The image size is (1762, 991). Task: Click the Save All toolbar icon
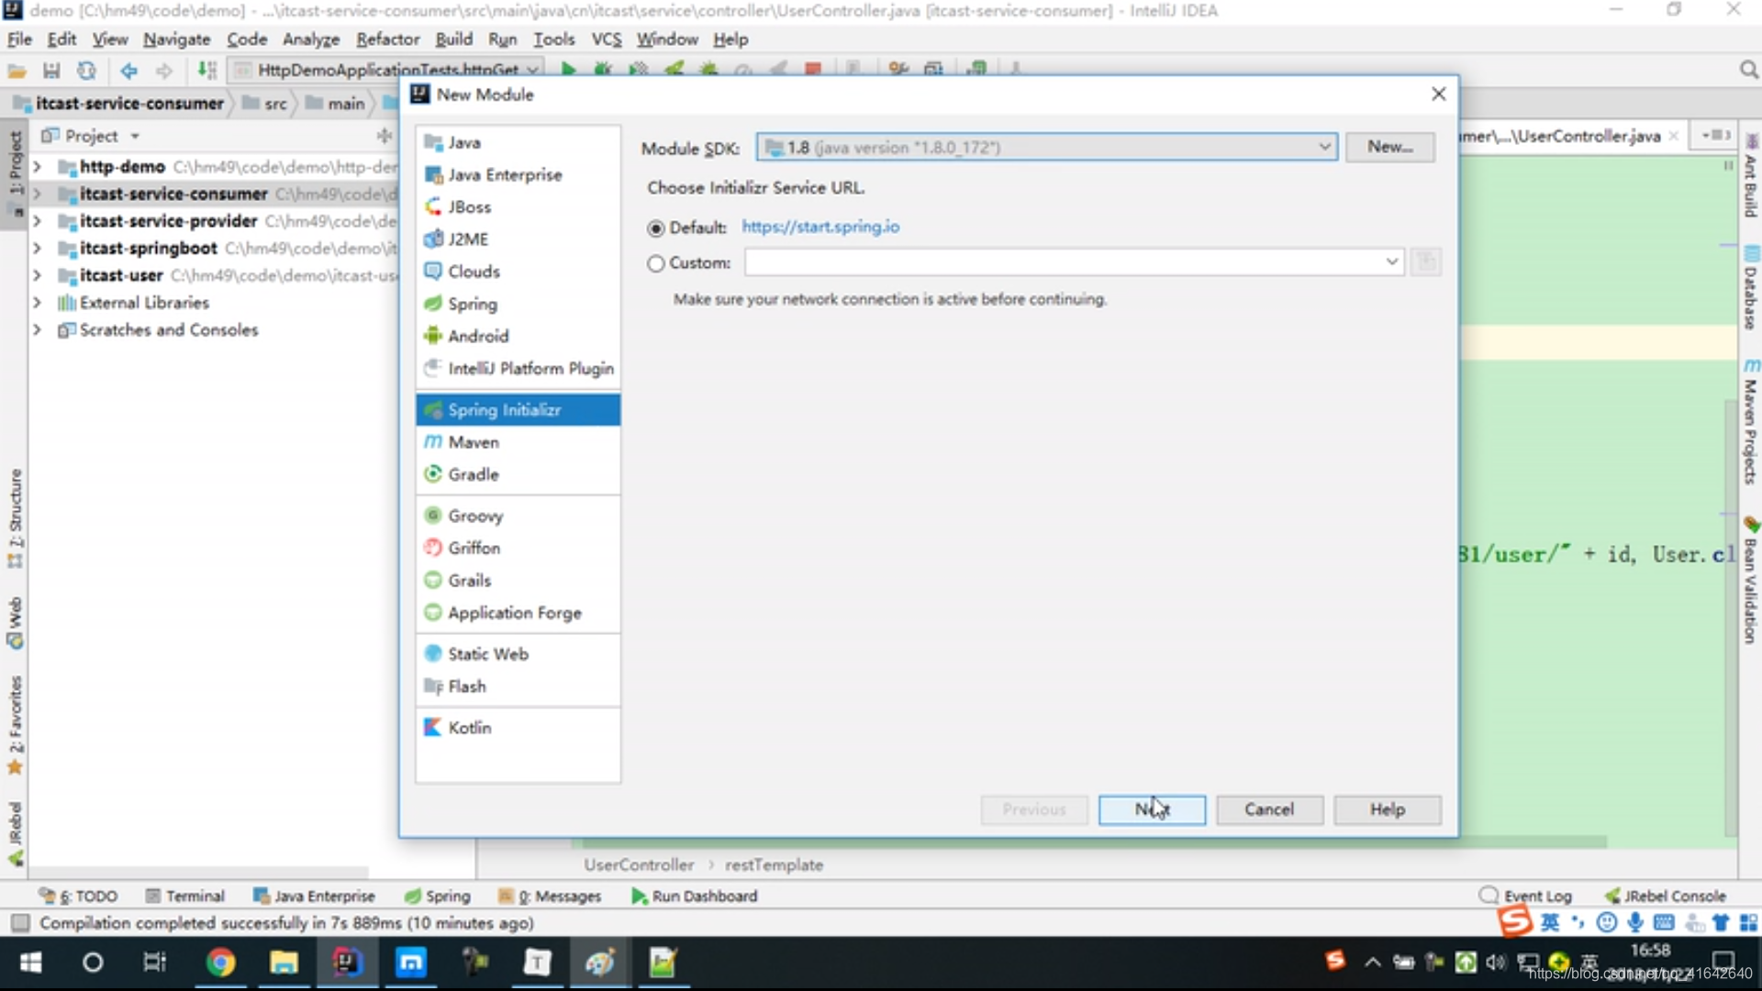coord(51,70)
